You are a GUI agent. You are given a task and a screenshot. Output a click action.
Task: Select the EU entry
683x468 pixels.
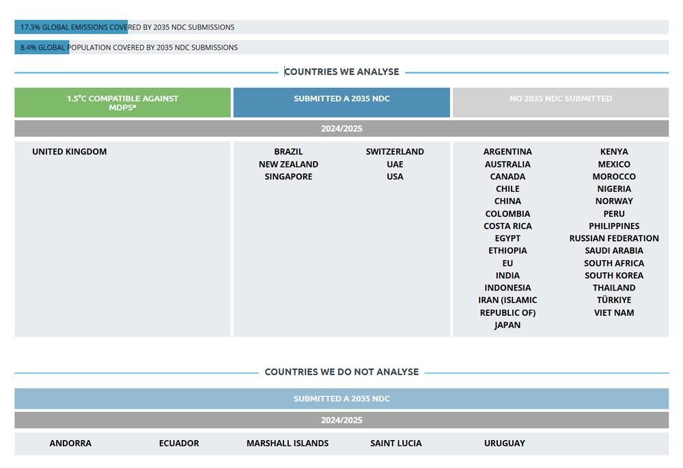click(507, 263)
